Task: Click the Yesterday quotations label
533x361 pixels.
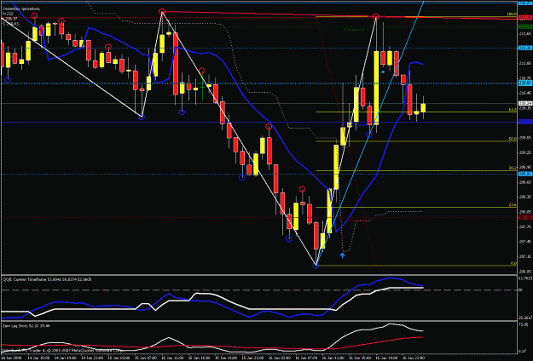Action: (x=21, y=9)
